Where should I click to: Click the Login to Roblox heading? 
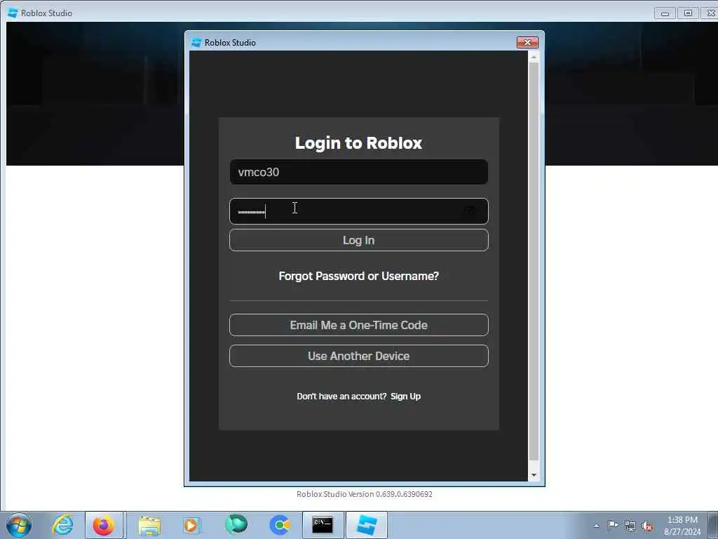click(358, 143)
